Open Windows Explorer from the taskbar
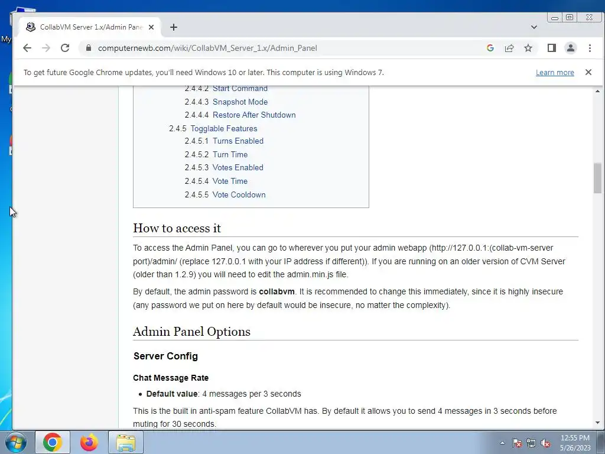The image size is (605, 454). (x=126, y=442)
